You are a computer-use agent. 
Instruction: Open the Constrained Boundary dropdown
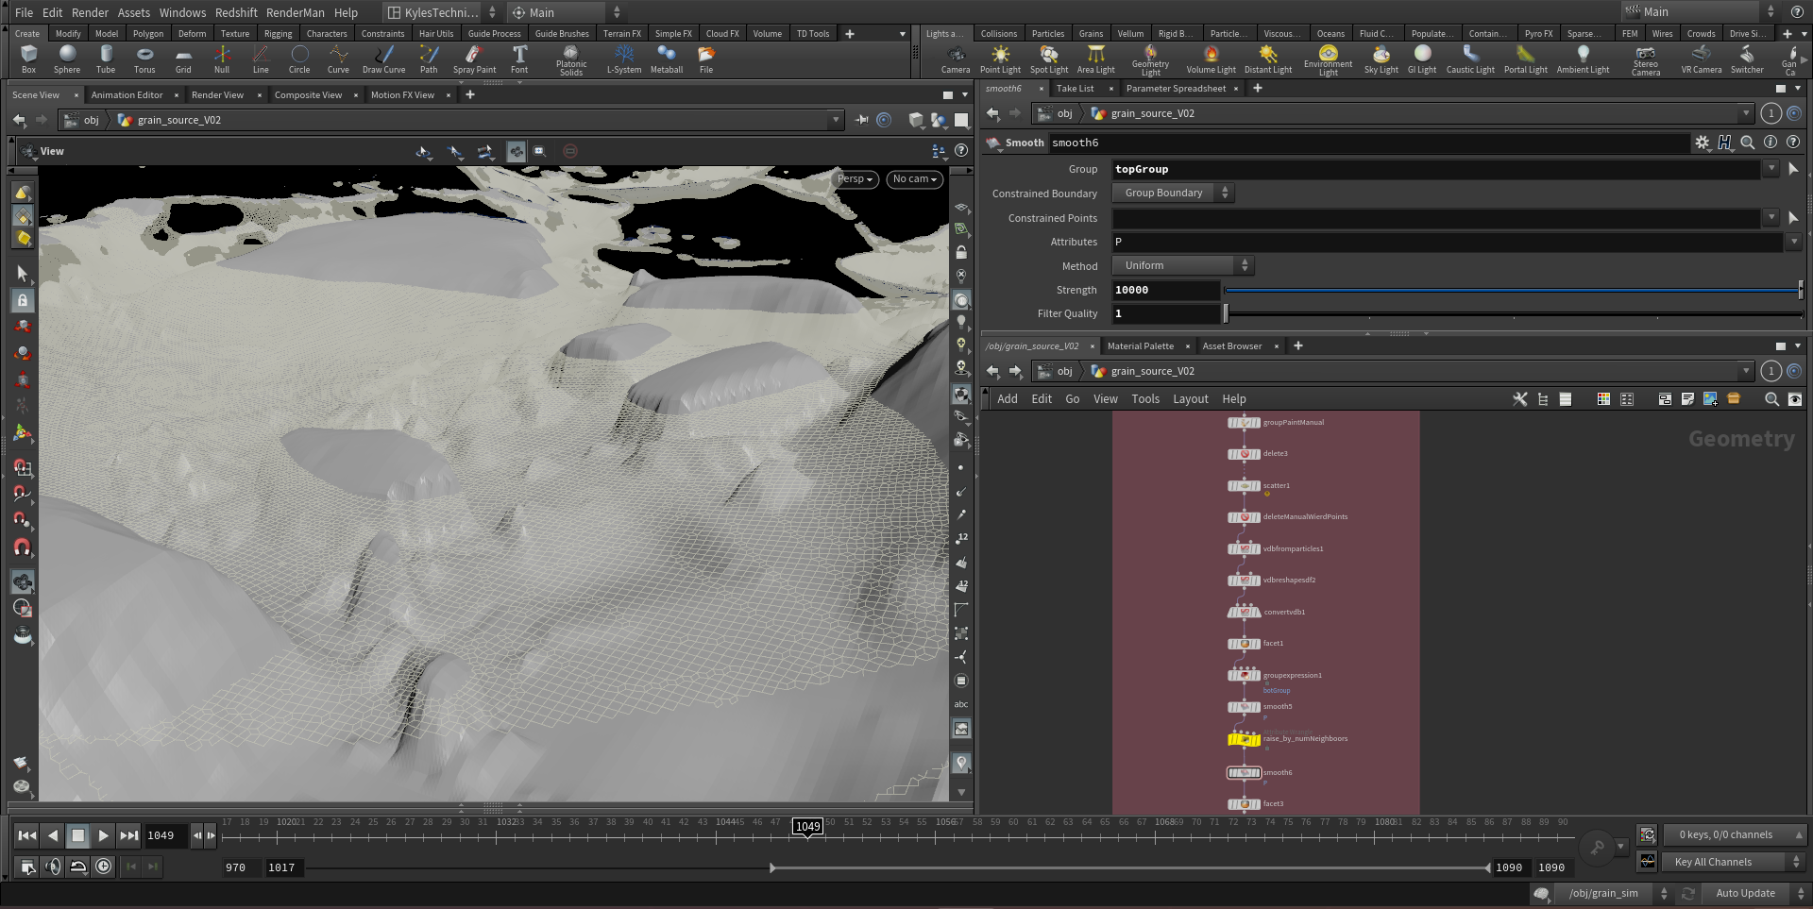1173,193
